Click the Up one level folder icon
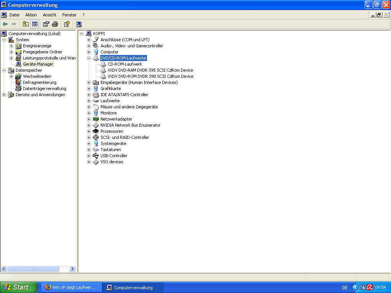The image size is (391, 293). (26, 24)
